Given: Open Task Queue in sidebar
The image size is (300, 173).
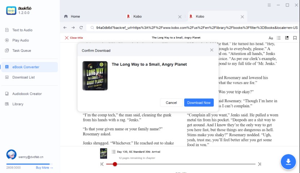Looking at the screenshot, I should [22, 51].
